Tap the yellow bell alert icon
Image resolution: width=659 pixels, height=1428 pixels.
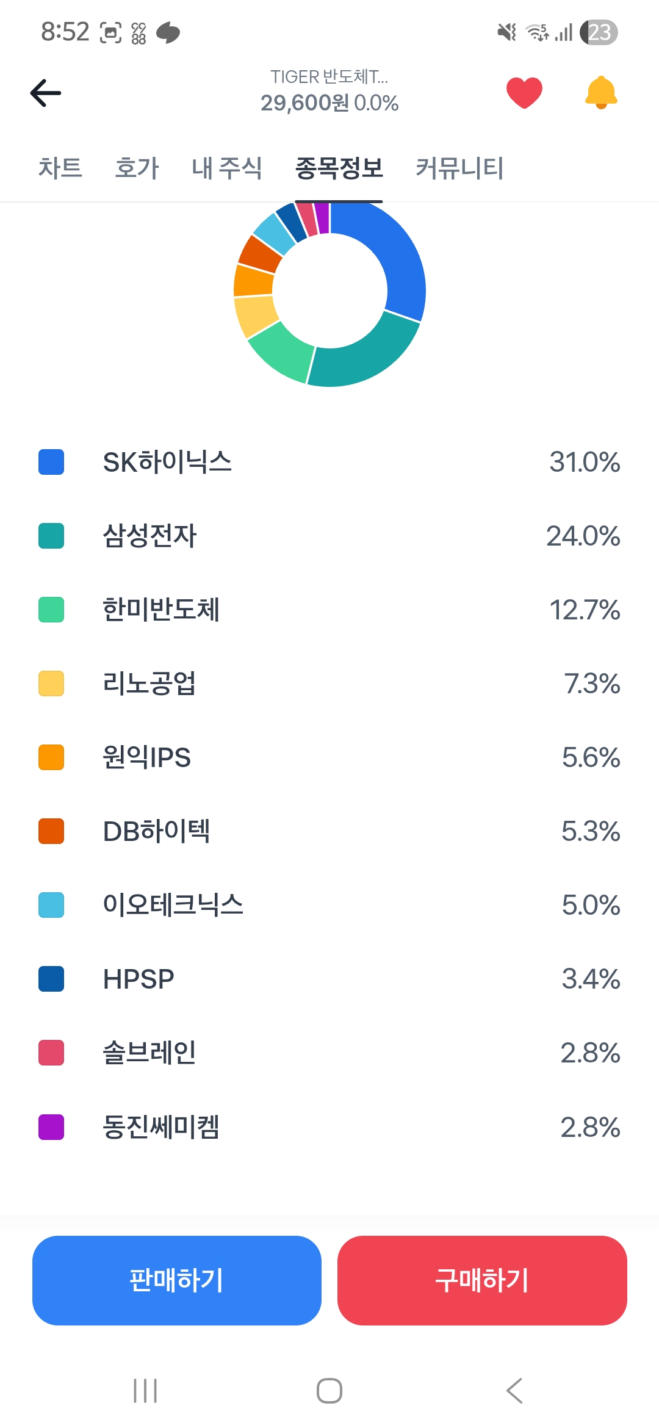[601, 93]
